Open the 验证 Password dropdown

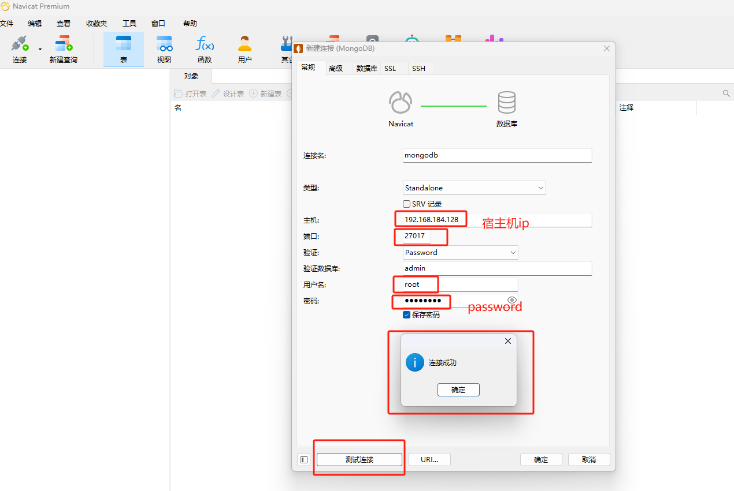tap(461, 252)
